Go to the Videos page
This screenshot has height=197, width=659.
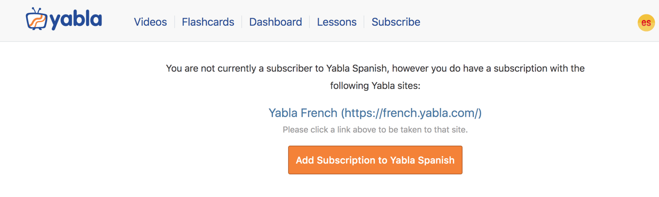[x=150, y=22]
